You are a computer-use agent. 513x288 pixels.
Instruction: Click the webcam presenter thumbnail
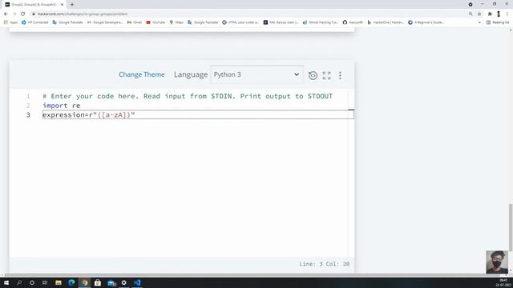pyautogui.click(x=497, y=262)
